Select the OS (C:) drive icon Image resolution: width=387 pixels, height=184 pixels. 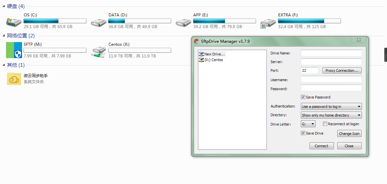13,21
